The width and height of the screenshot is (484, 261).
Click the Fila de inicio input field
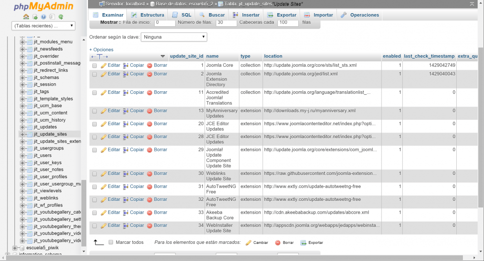coord(165,23)
